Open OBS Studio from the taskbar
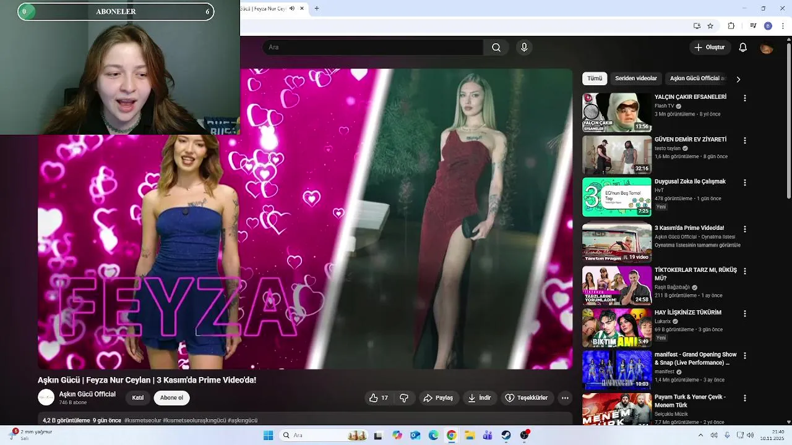Image resolution: width=792 pixels, height=445 pixels. click(525, 435)
